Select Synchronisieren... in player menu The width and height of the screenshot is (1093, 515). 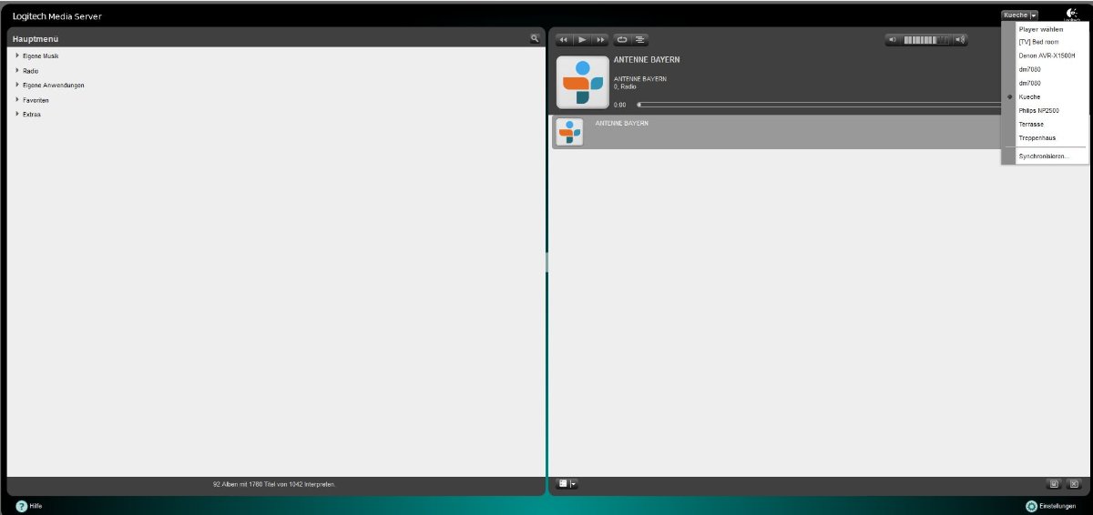(x=1044, y=157)
